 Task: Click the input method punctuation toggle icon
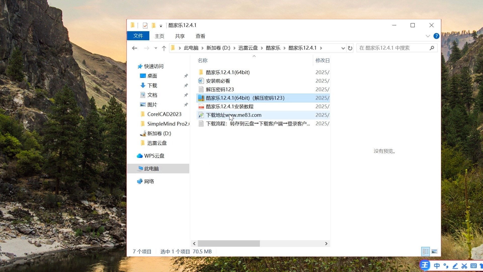click(x=446, y=266)
